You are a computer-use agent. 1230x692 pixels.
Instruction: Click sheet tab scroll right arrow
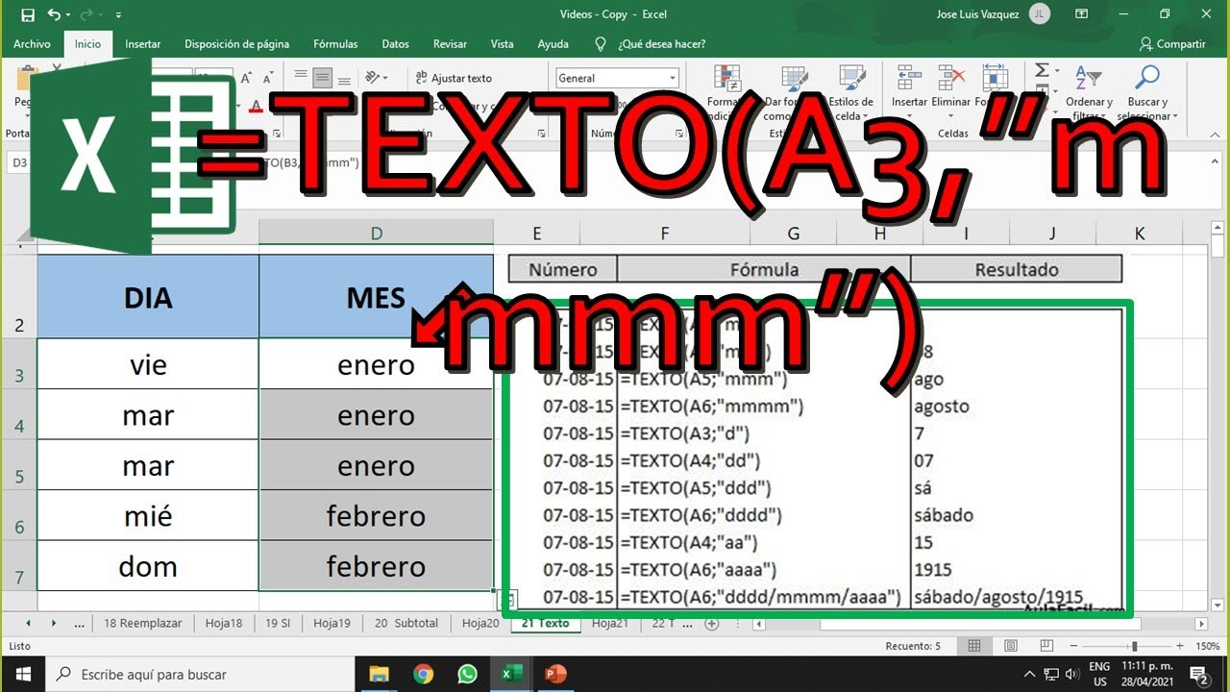pos(53,623)
